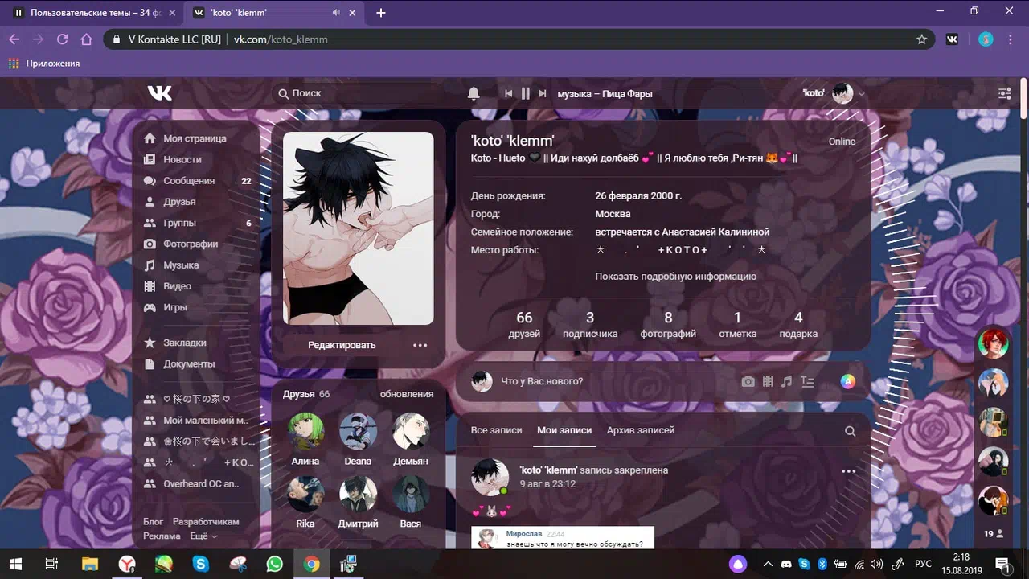Attach a video with film icon
The height and width of the screenshot is (579, 1029).
coord(768,382)
